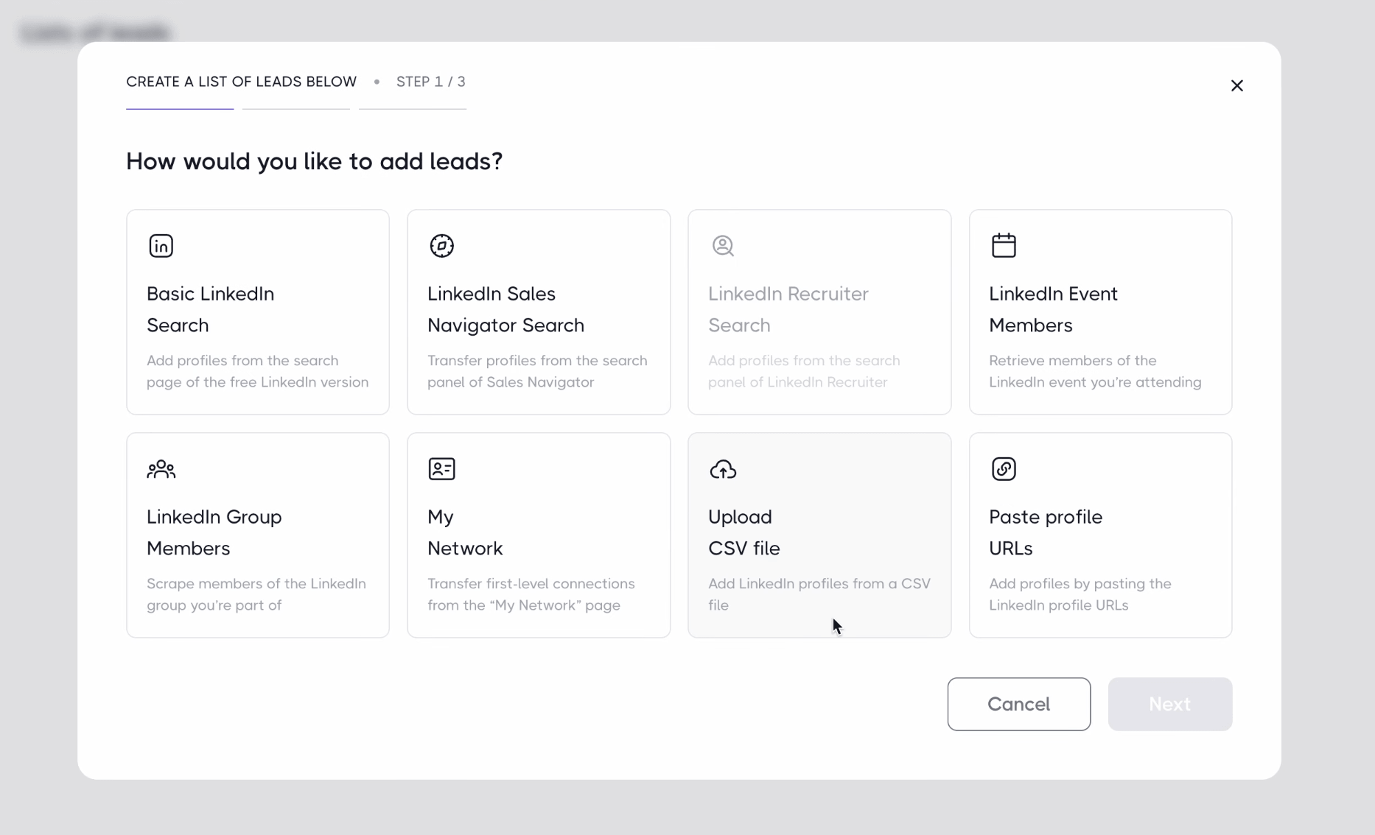
Task: Select the "Paste profile URLs" title
Action: coord(1046,532)
